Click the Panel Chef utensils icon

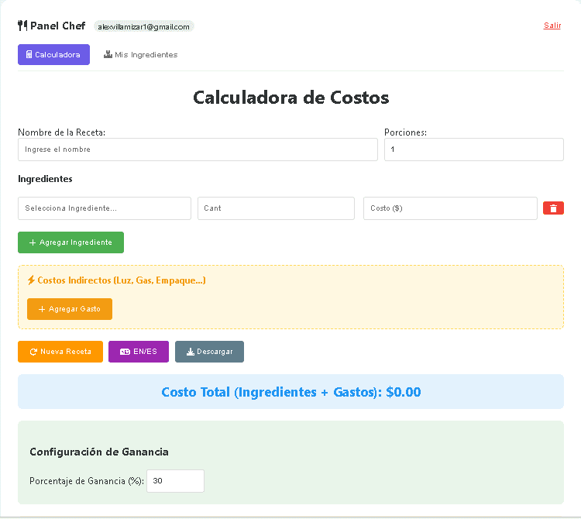(22, 26)
